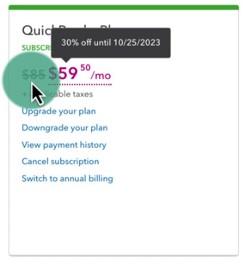Screen dimensions: 245x264
Task: Click the green circular highlight spot
Action: click(31, 80)
